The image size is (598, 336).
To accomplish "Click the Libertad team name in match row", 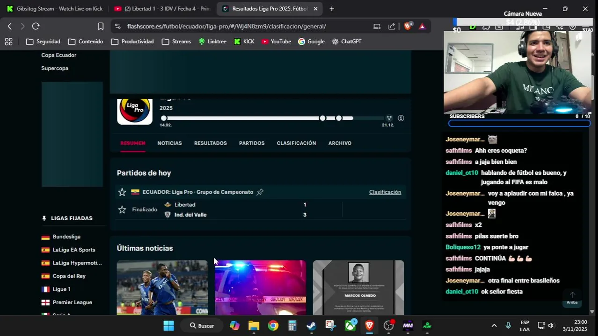I will 185,205.
